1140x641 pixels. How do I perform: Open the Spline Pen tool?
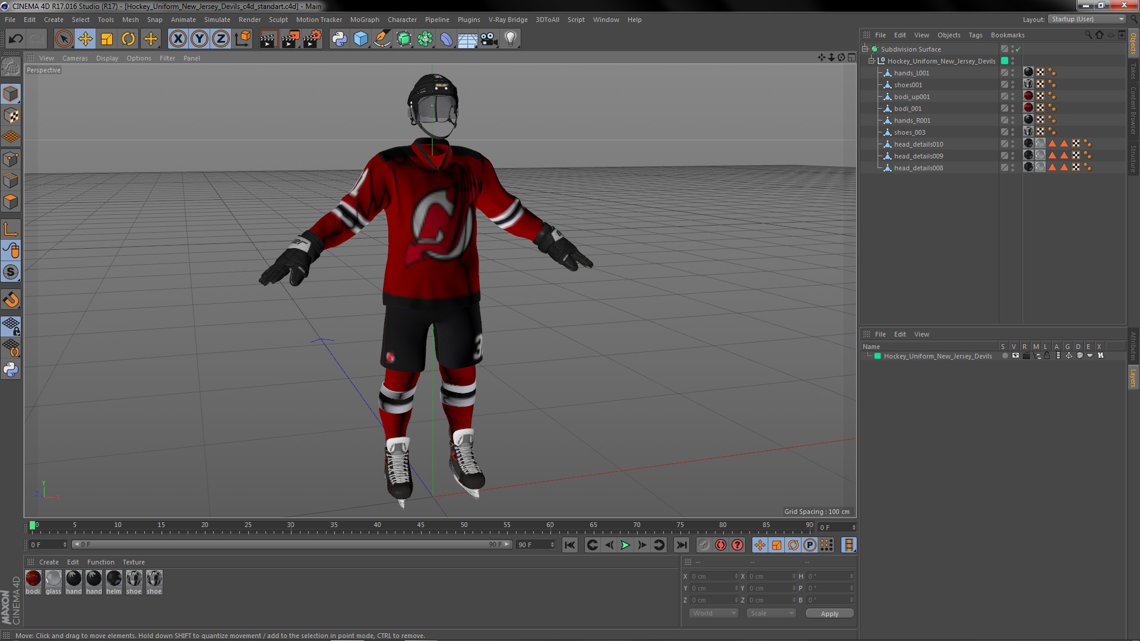pos(382,39)
